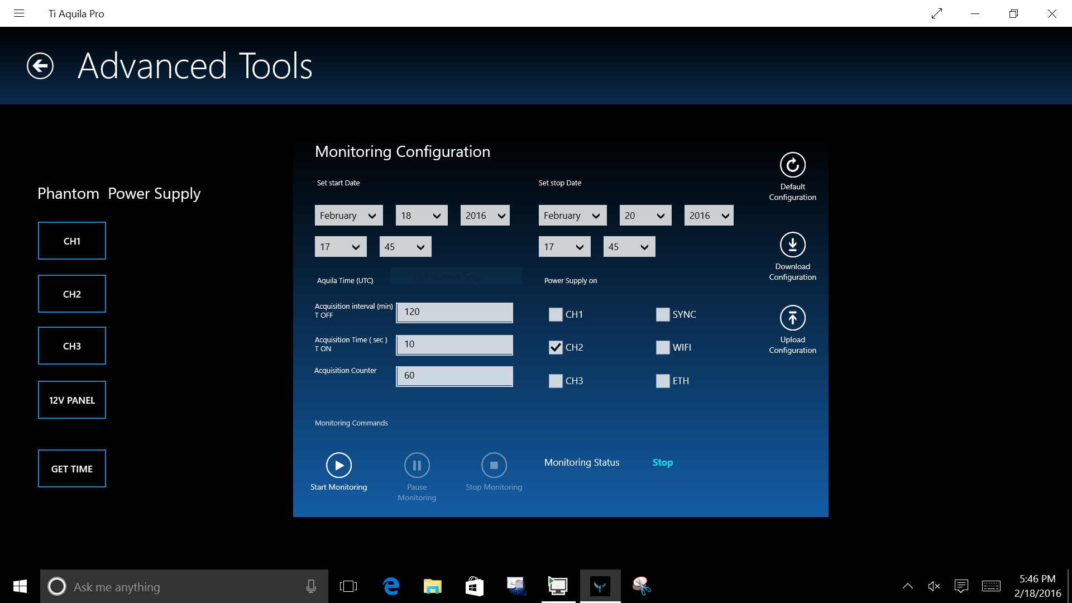Screen dimensions: 1072x603
Task: Click the 12V PANEL button
Action: pos(72,400)
